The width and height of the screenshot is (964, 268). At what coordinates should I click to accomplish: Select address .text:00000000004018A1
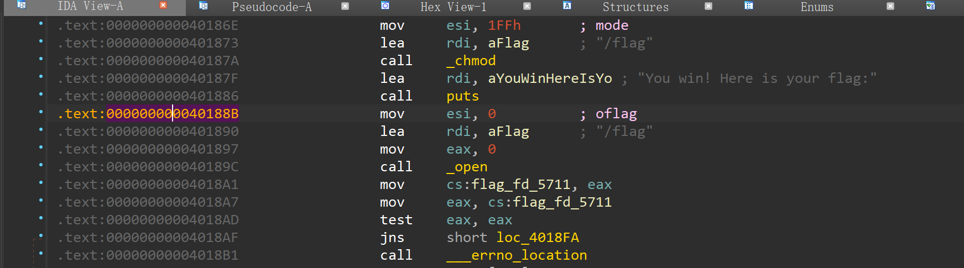(x=148, y=185)
